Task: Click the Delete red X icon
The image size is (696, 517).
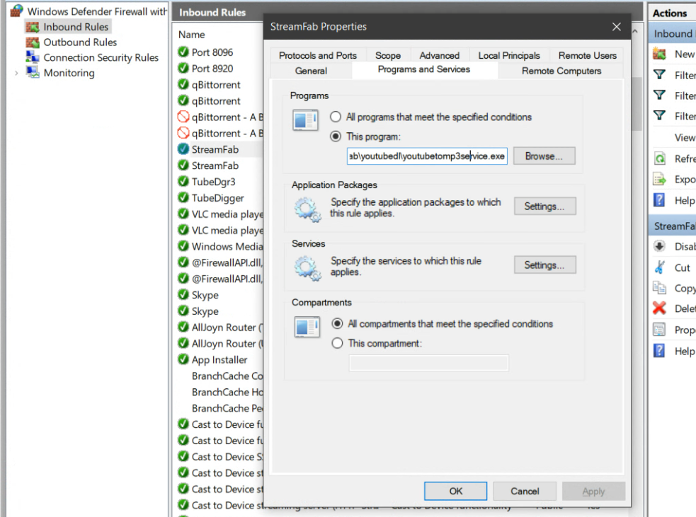Action: pyautogui.click(x=660, y=308)
